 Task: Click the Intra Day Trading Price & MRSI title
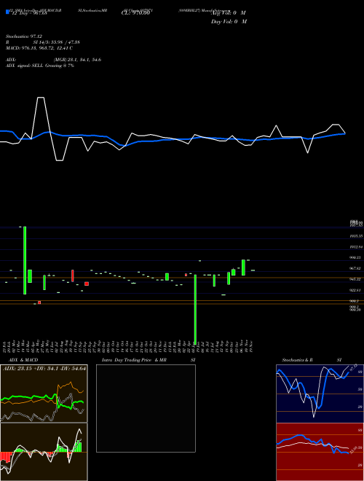pos(149,360)
